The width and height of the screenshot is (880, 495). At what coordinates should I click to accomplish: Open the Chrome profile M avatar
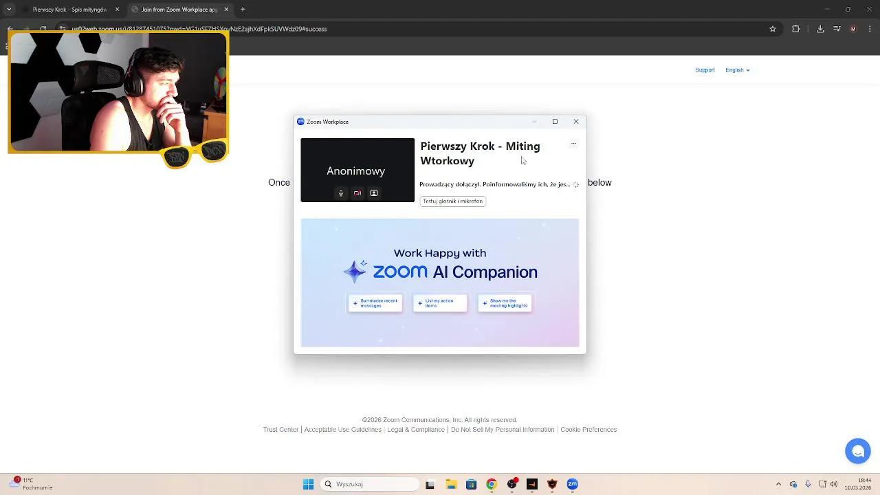pos(853,29)
